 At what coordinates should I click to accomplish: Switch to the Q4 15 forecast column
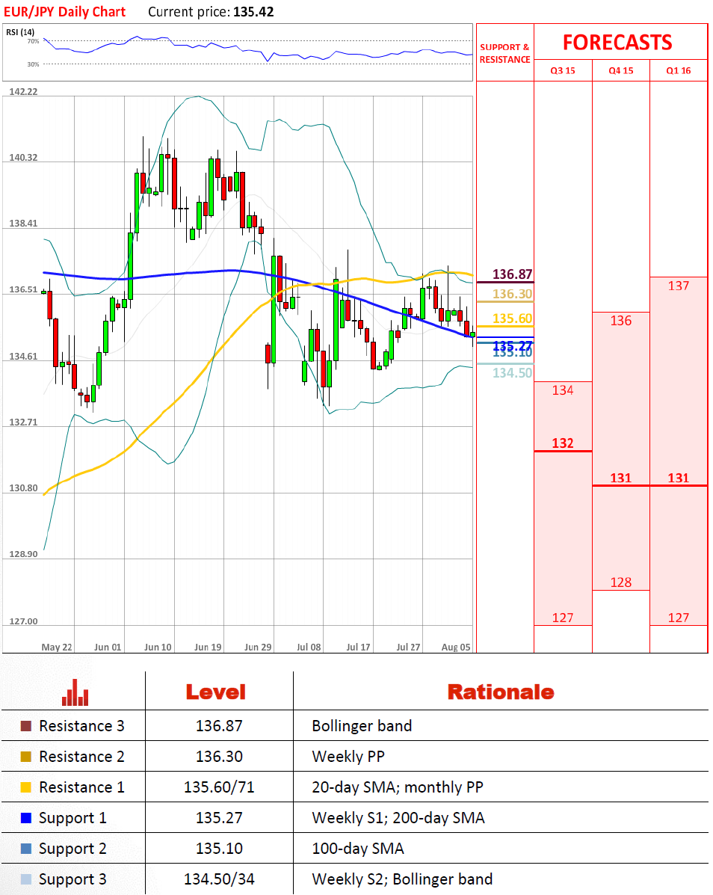tap(620, 70)
